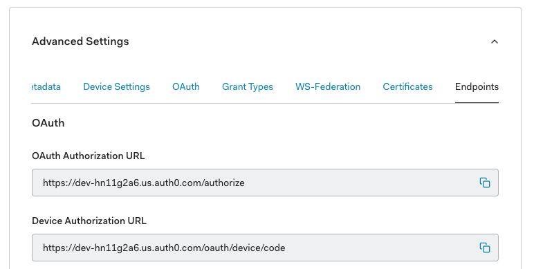Select the Grant Types tab
Screen dimensions: 534x269
click(x=248, y=87)
